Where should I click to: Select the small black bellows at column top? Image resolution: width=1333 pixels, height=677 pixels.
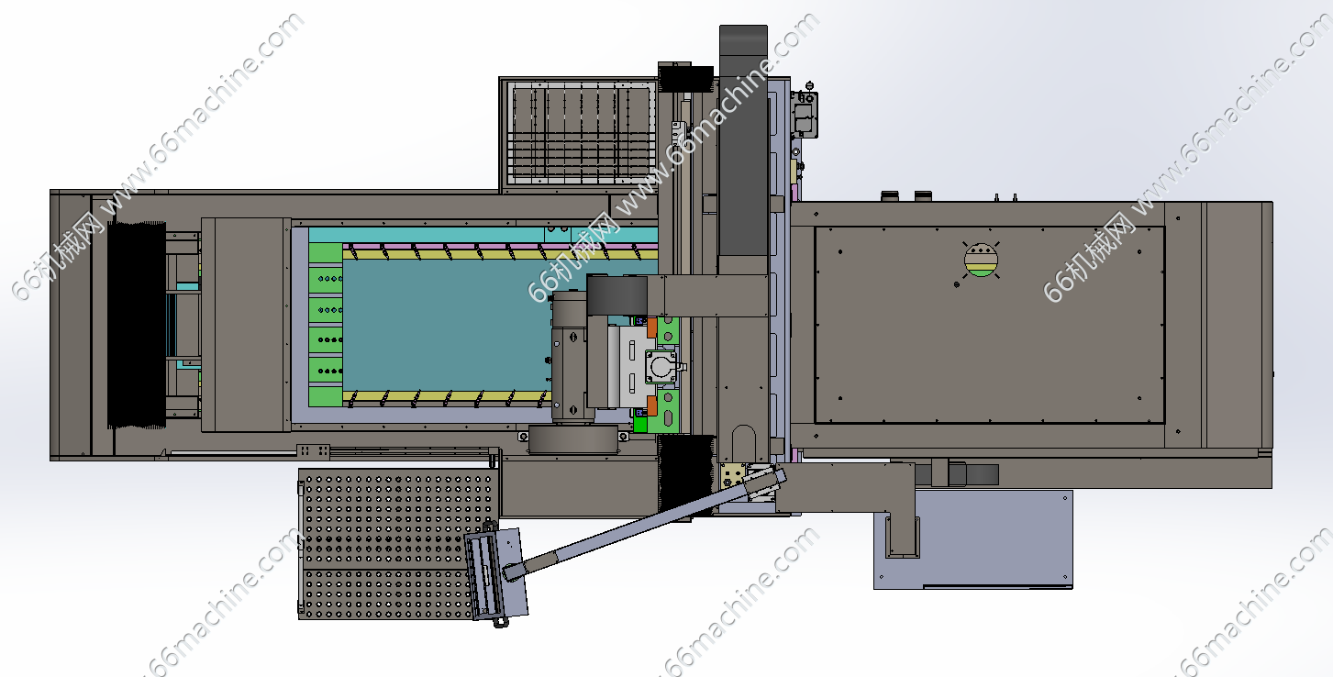click(x=687, y=79)
